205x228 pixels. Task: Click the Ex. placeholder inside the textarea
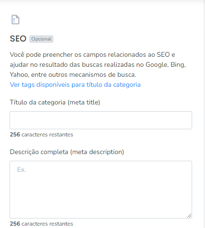coord(22,169)
